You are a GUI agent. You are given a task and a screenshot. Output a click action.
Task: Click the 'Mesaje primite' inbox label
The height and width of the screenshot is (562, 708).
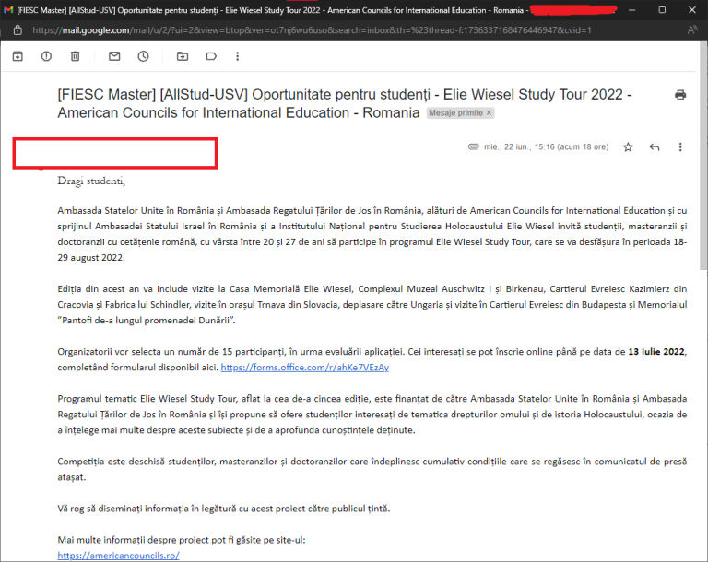click(454, 113)
